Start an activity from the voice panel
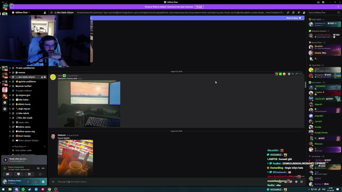Viewport: 342px width, 192px height. click(29, 174)
